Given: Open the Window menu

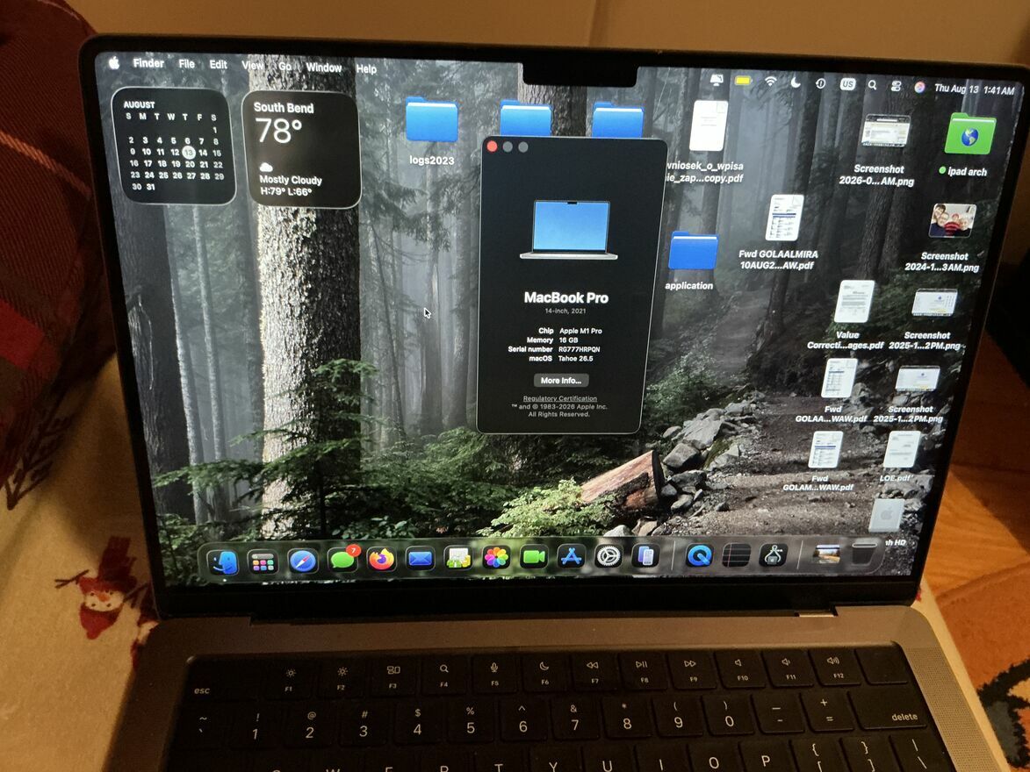Looking at the screenshot, I should point(323,67).
